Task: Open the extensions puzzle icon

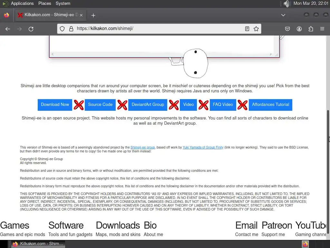Action: pyautogui.click(x=311, y=29)
